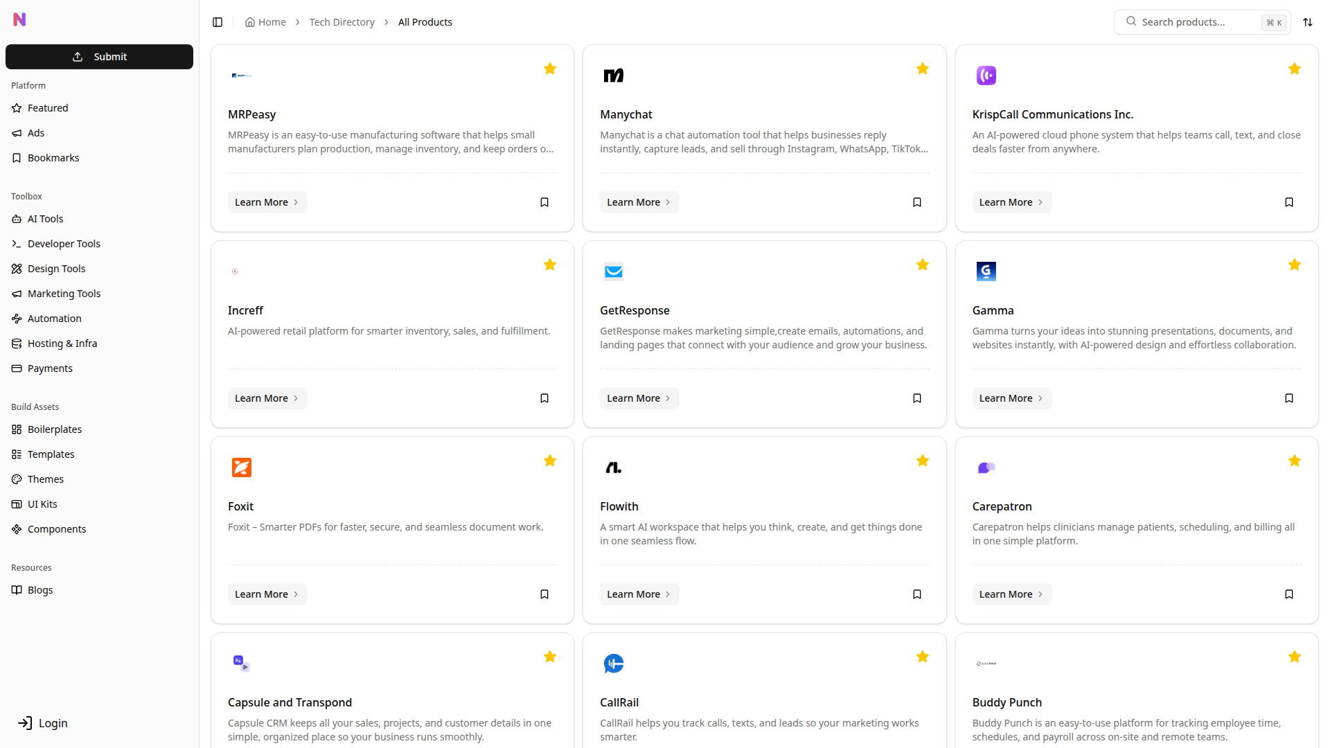Navigate to Tech Directory in the breadcrumb

tap(342, 21)
